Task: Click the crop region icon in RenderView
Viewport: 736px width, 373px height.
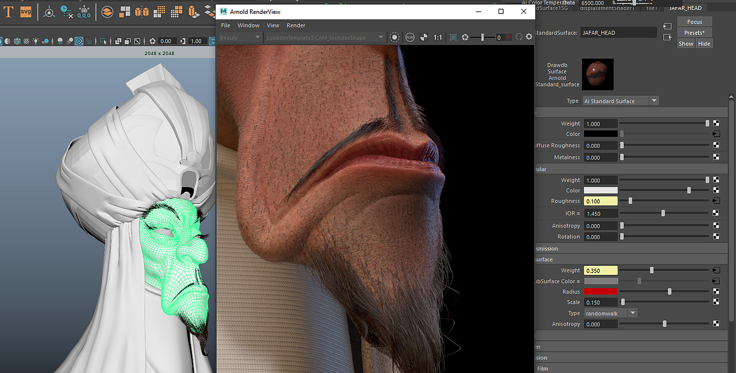Action: point(453,37)
